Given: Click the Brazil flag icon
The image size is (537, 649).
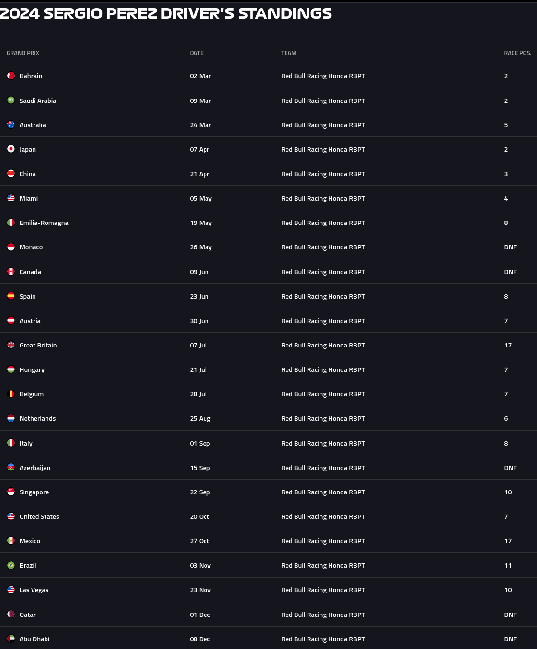Looking at the screenshot, I should click(x=11, y=565).
